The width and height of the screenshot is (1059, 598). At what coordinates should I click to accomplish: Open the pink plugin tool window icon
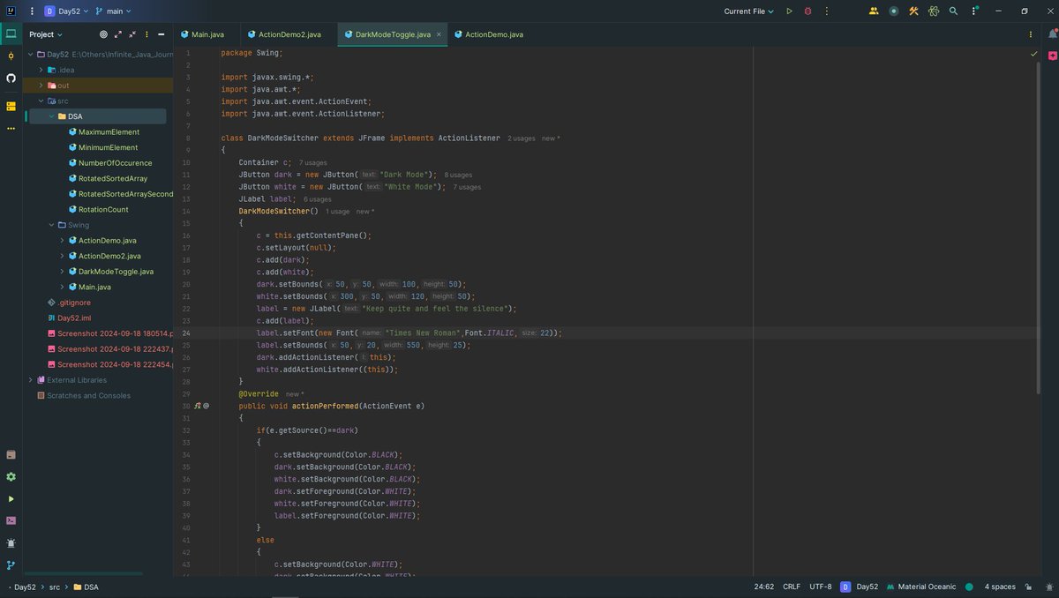coord(1053,56)
